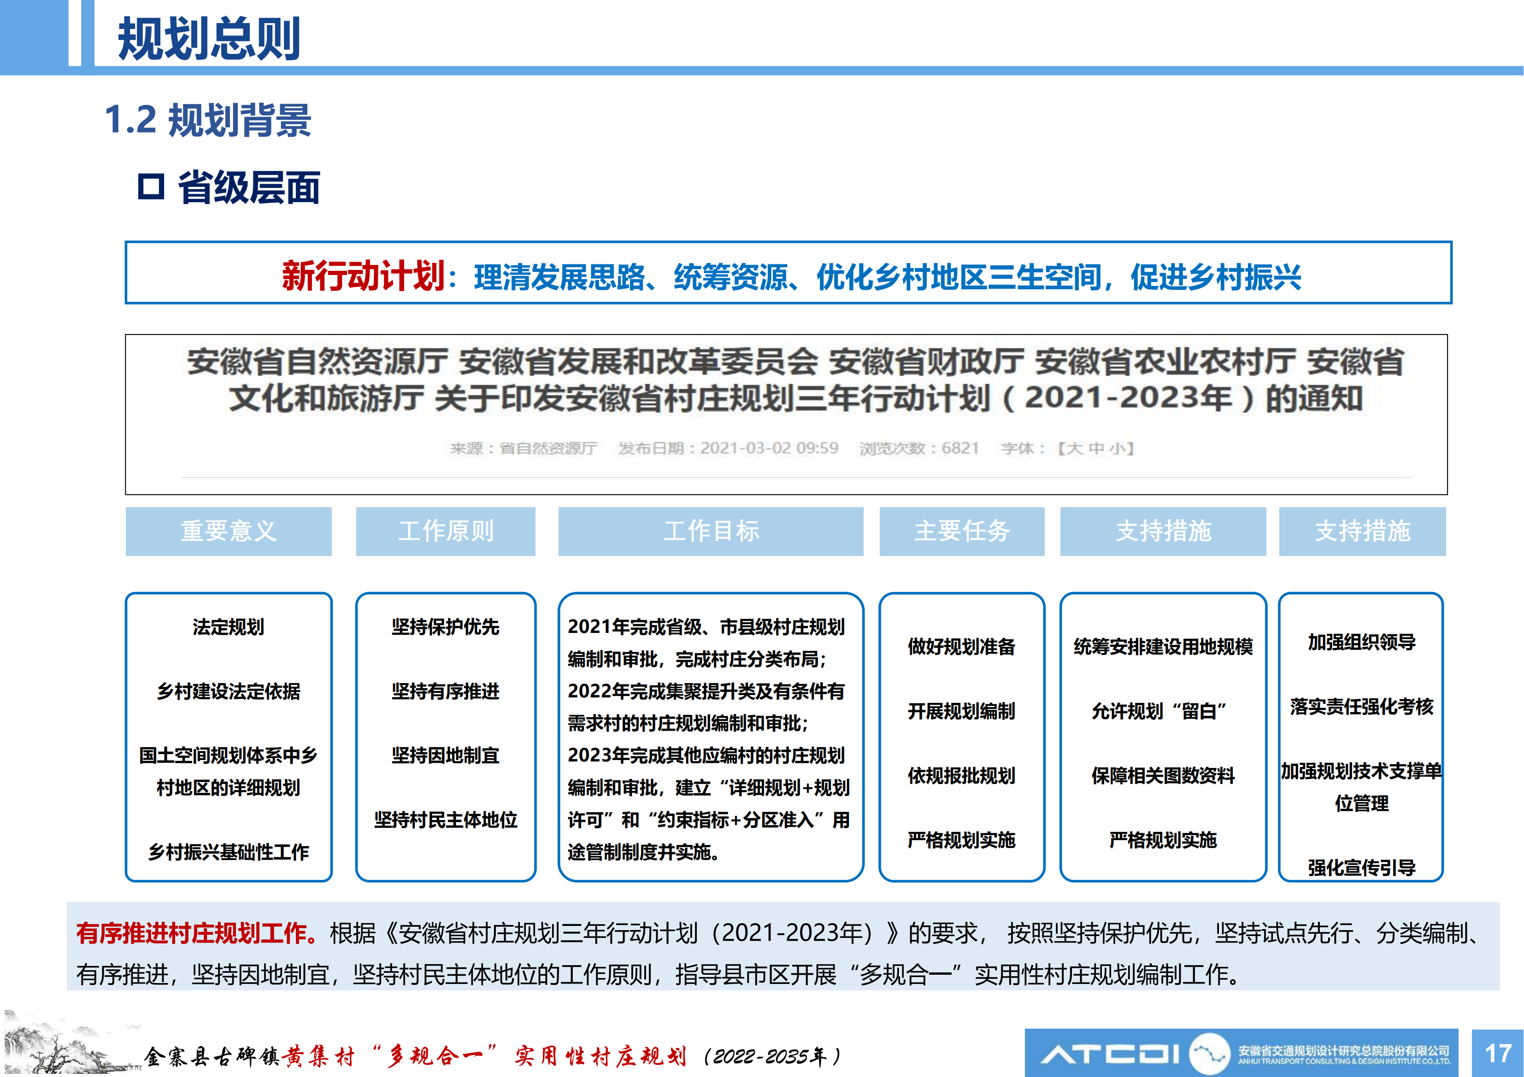Click the item 法定规划
1524x1077 pixels.
tap(228, 626)
